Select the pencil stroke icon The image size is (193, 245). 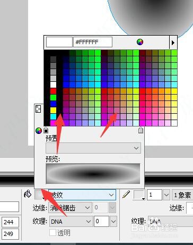coord(126,195)
